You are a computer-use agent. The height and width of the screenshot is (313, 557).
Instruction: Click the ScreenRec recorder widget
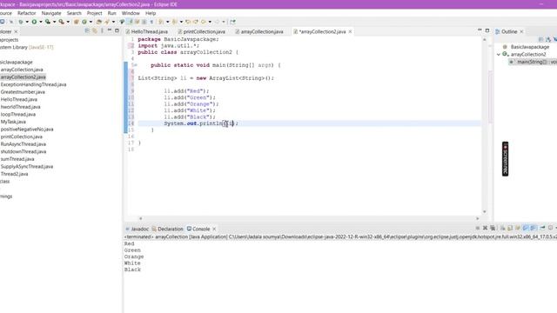[x=505, y=158]
